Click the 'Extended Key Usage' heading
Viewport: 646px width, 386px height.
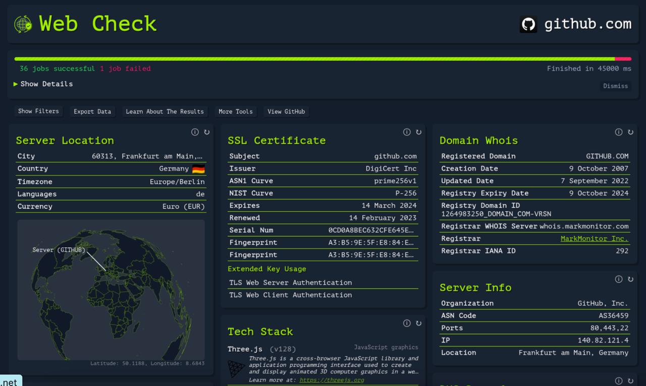(267, 269)
